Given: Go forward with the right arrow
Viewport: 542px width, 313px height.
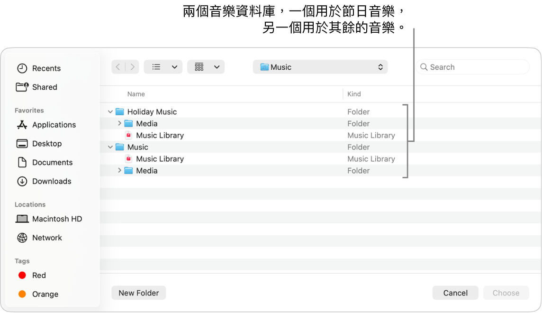Looking at the screenshot, I should [x=132, y=67].
